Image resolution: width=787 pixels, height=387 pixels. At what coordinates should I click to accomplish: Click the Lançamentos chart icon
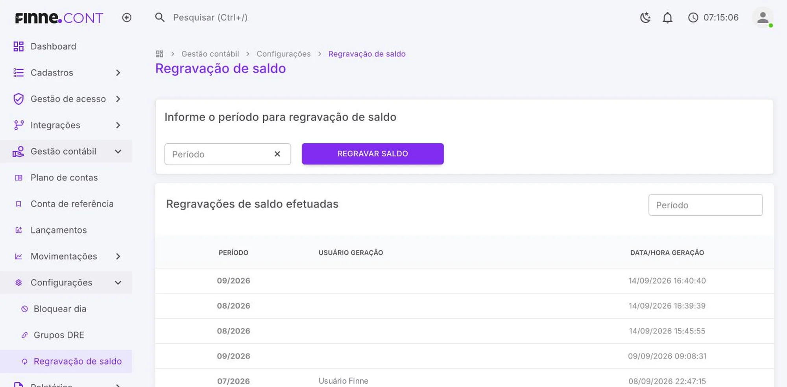(18, 230)
